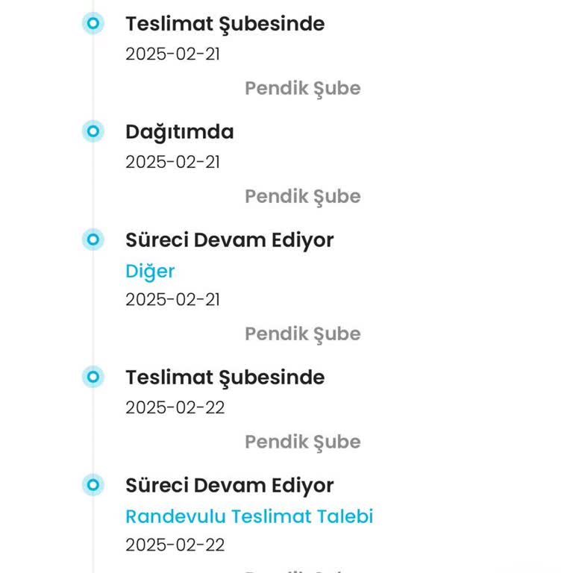The height and width of the screenshot is (573, 573).
Task: Select the marker for Teslimat Şubesinde dated 2025-02-21
Action: pos(93,24)
